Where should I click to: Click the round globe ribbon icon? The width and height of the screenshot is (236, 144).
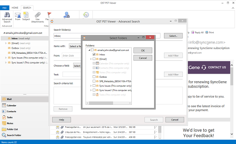click(x=86, y=15)
